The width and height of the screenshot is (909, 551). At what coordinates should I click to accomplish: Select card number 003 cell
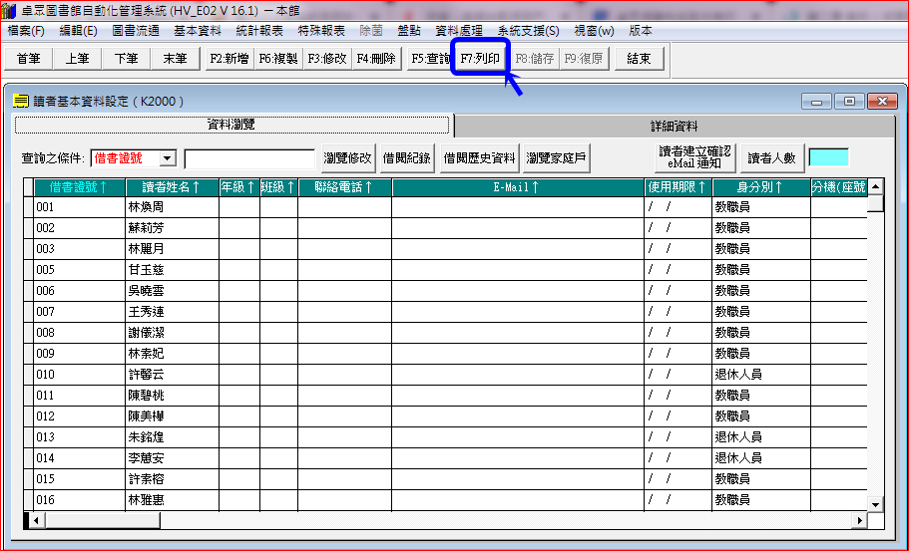pyautogui.click(x=80, y=249)
